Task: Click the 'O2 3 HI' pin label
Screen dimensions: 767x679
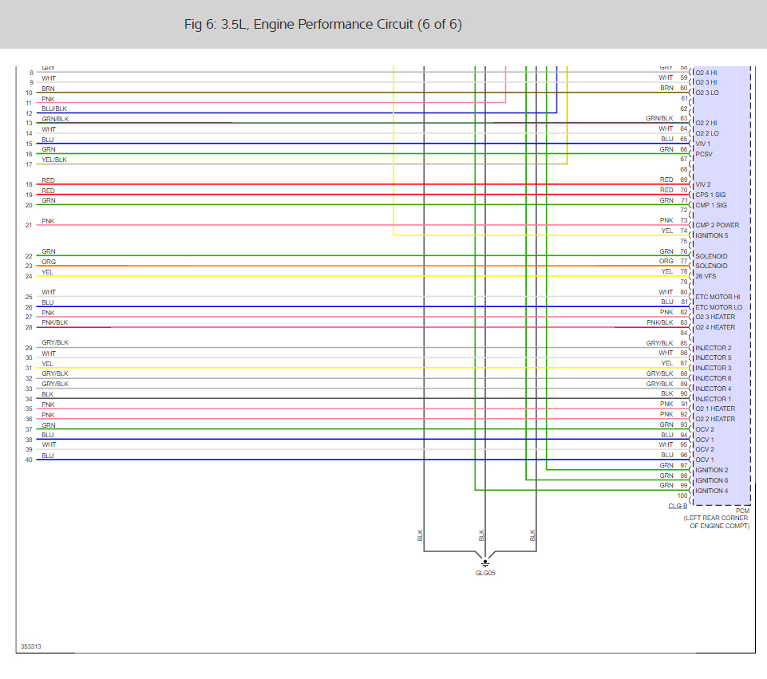Action: (706, 82)
